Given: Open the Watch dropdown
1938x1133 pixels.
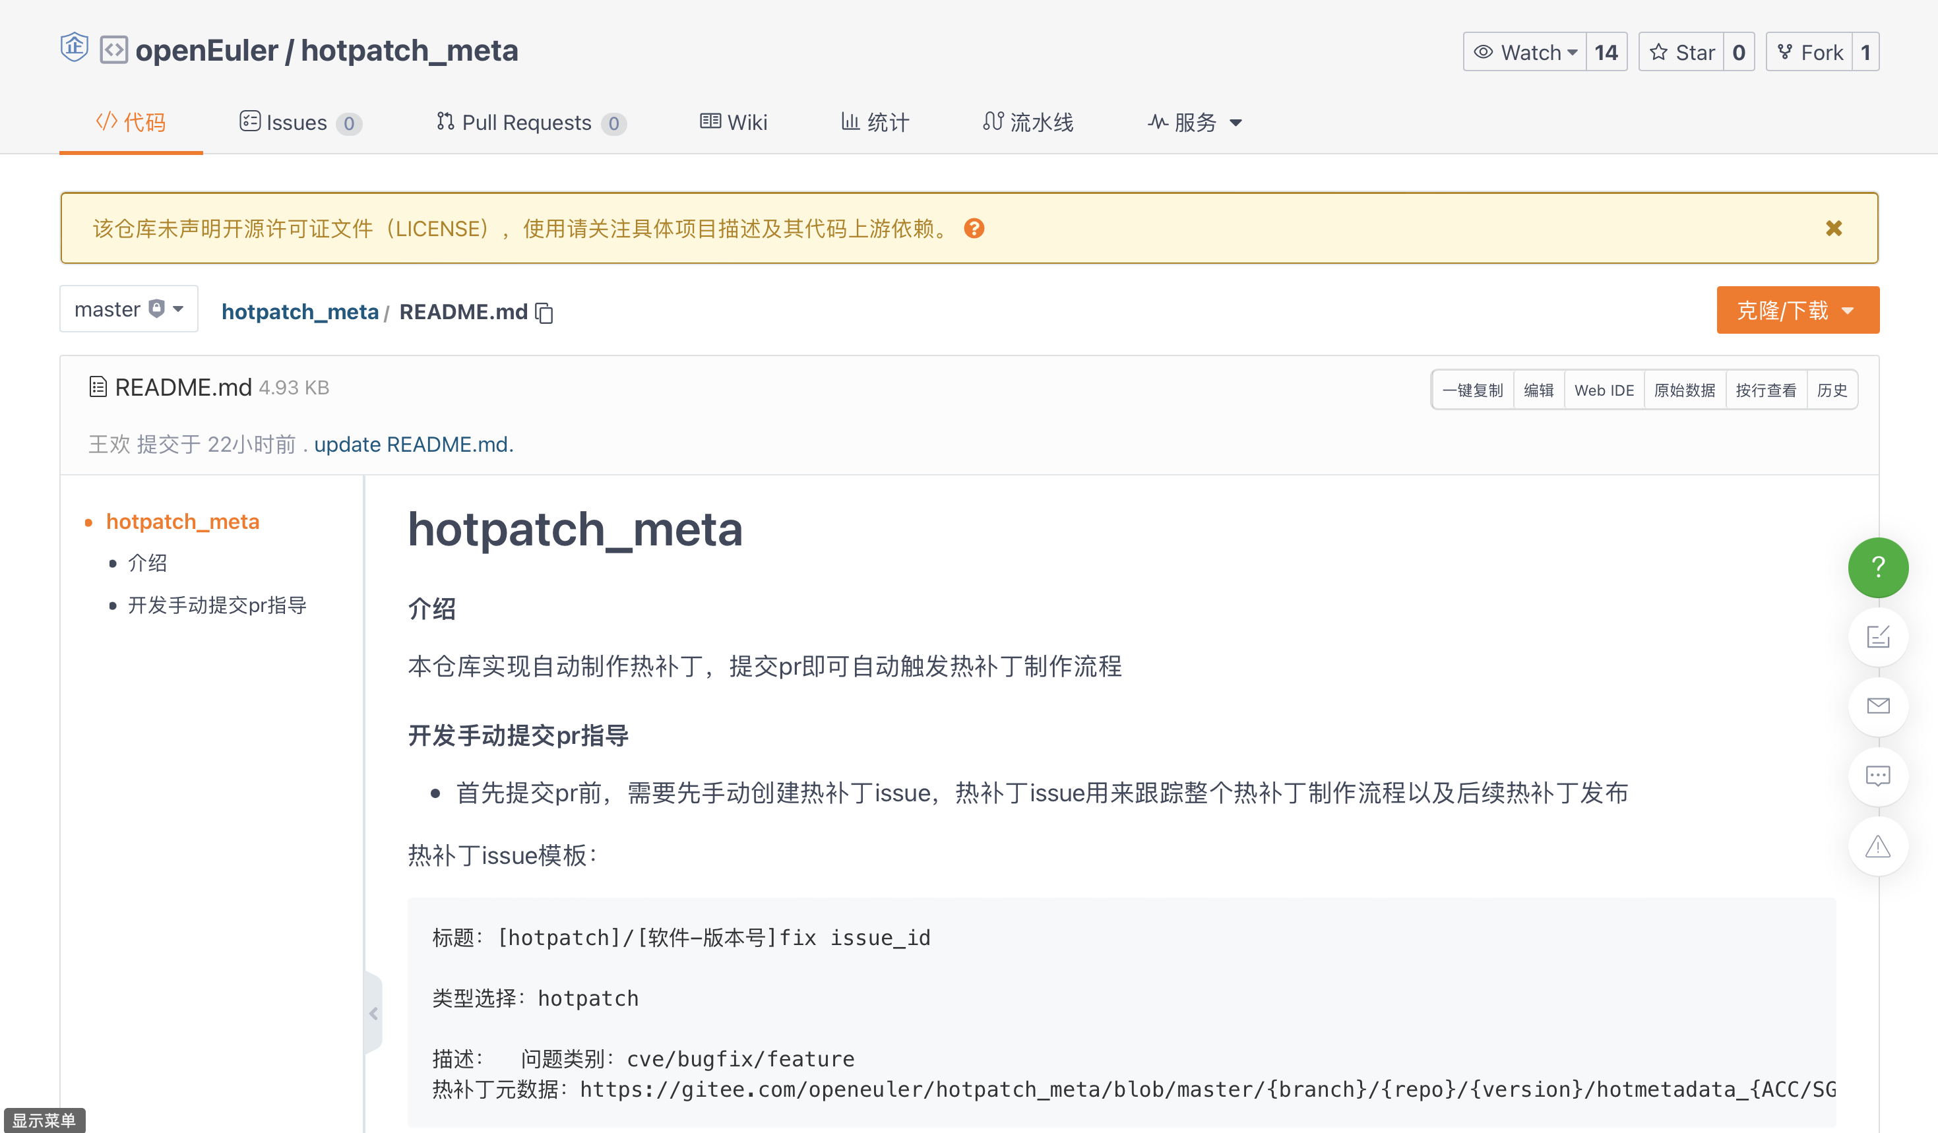Looking at the screenshot, I should tap(1525, 52).
